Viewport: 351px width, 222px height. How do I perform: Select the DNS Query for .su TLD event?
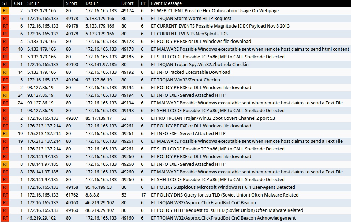[x=224, y=195]
